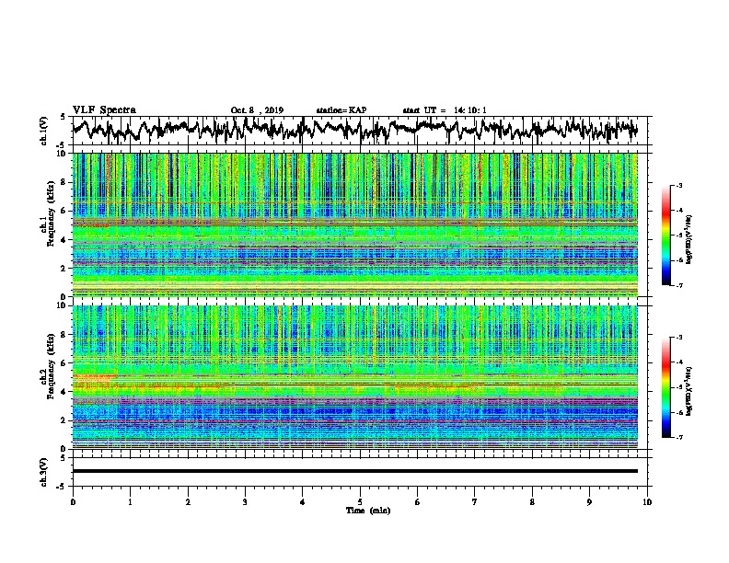Click the "4" tick on the time axis
The image size is (729, 563).
click(x=303, y=502)
